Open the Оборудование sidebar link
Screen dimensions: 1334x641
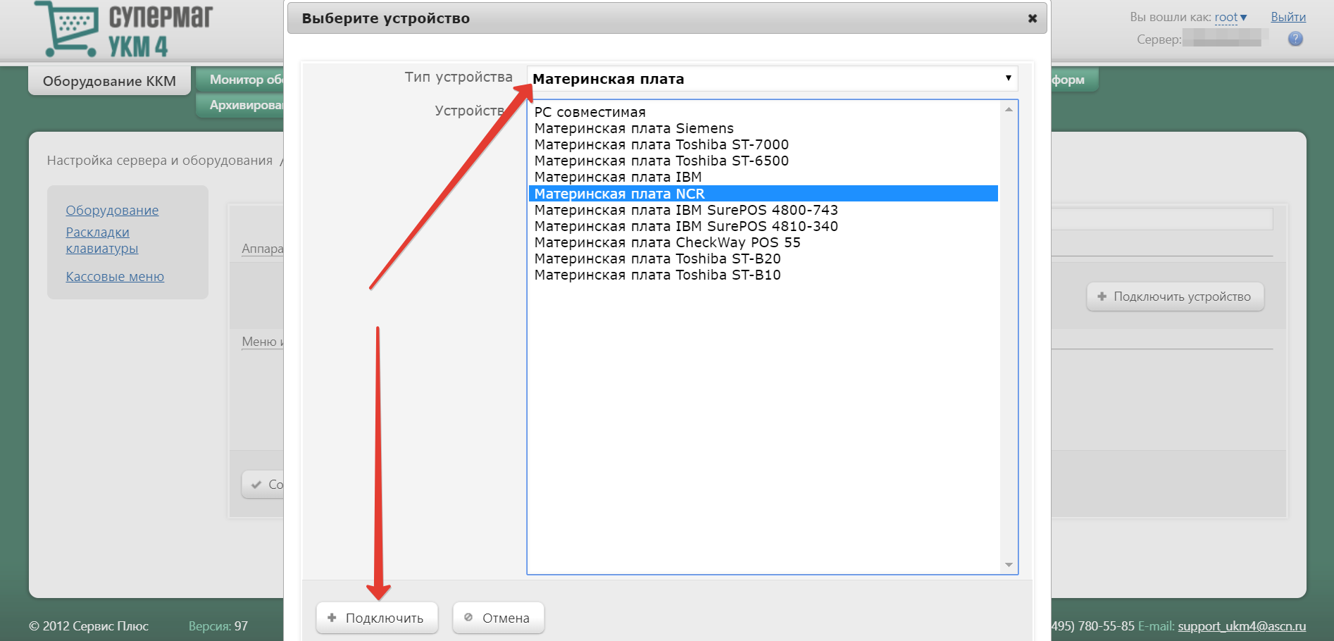pyautogui.click(x=112, y=210)
